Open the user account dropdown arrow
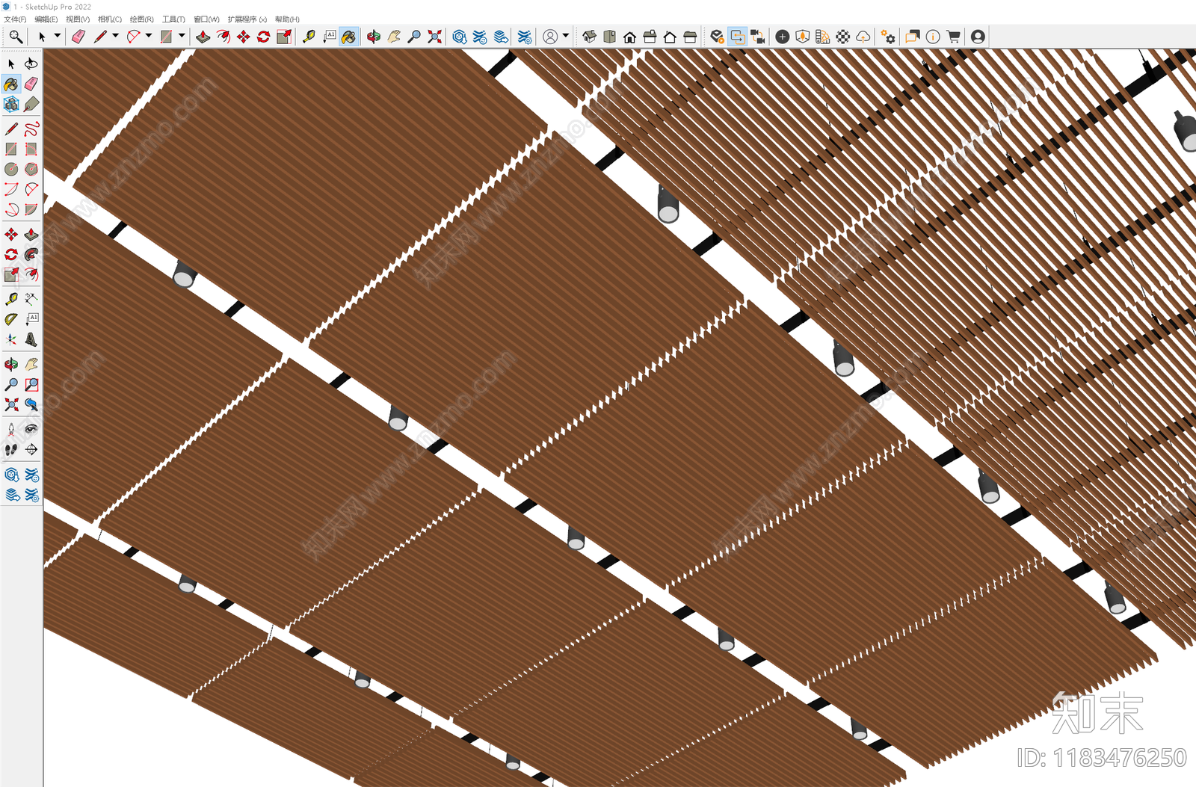 (566, 36)
